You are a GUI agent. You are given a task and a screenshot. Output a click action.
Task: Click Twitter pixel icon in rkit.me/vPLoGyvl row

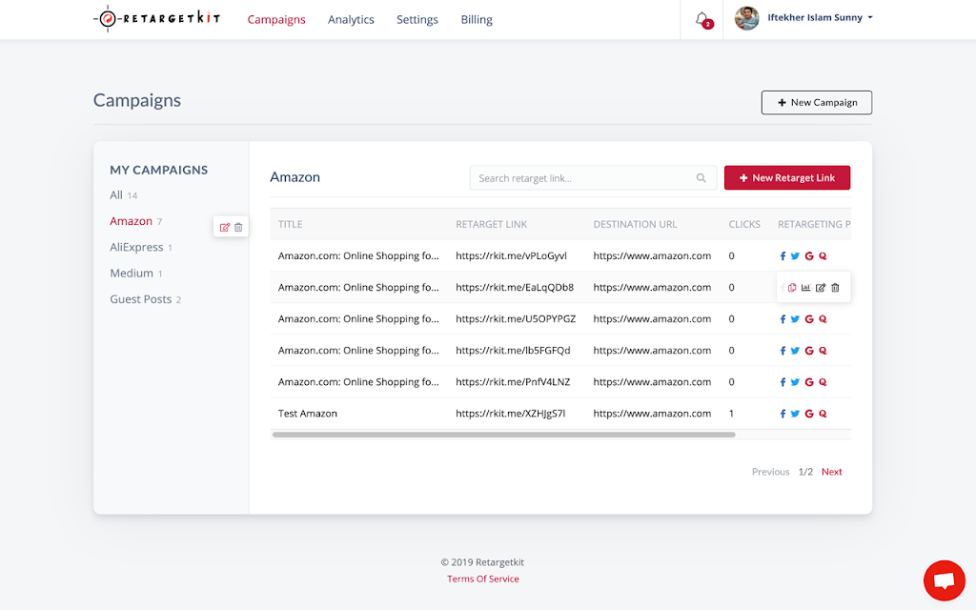795,255
